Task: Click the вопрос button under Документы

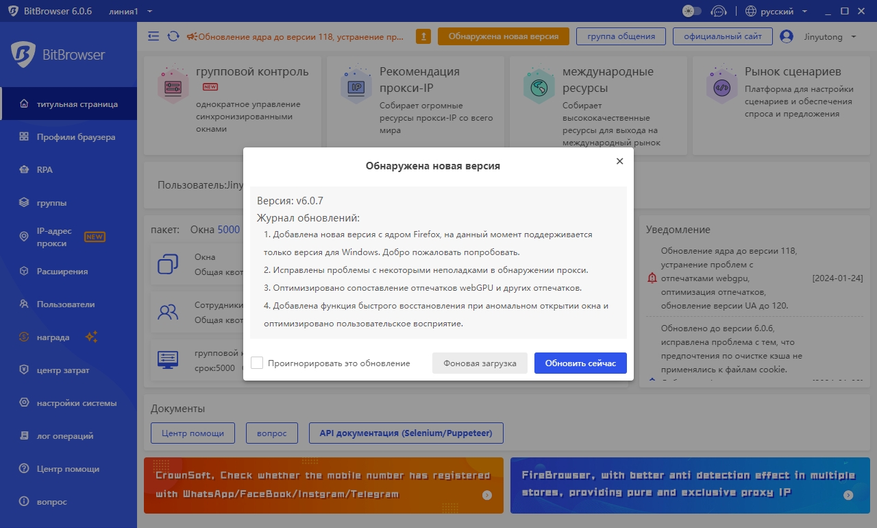Action: 271,433
